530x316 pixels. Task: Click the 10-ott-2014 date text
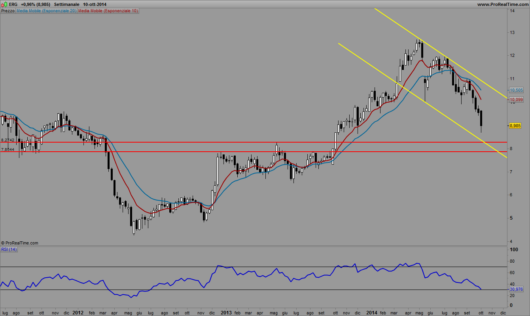(x=94, y=4)
